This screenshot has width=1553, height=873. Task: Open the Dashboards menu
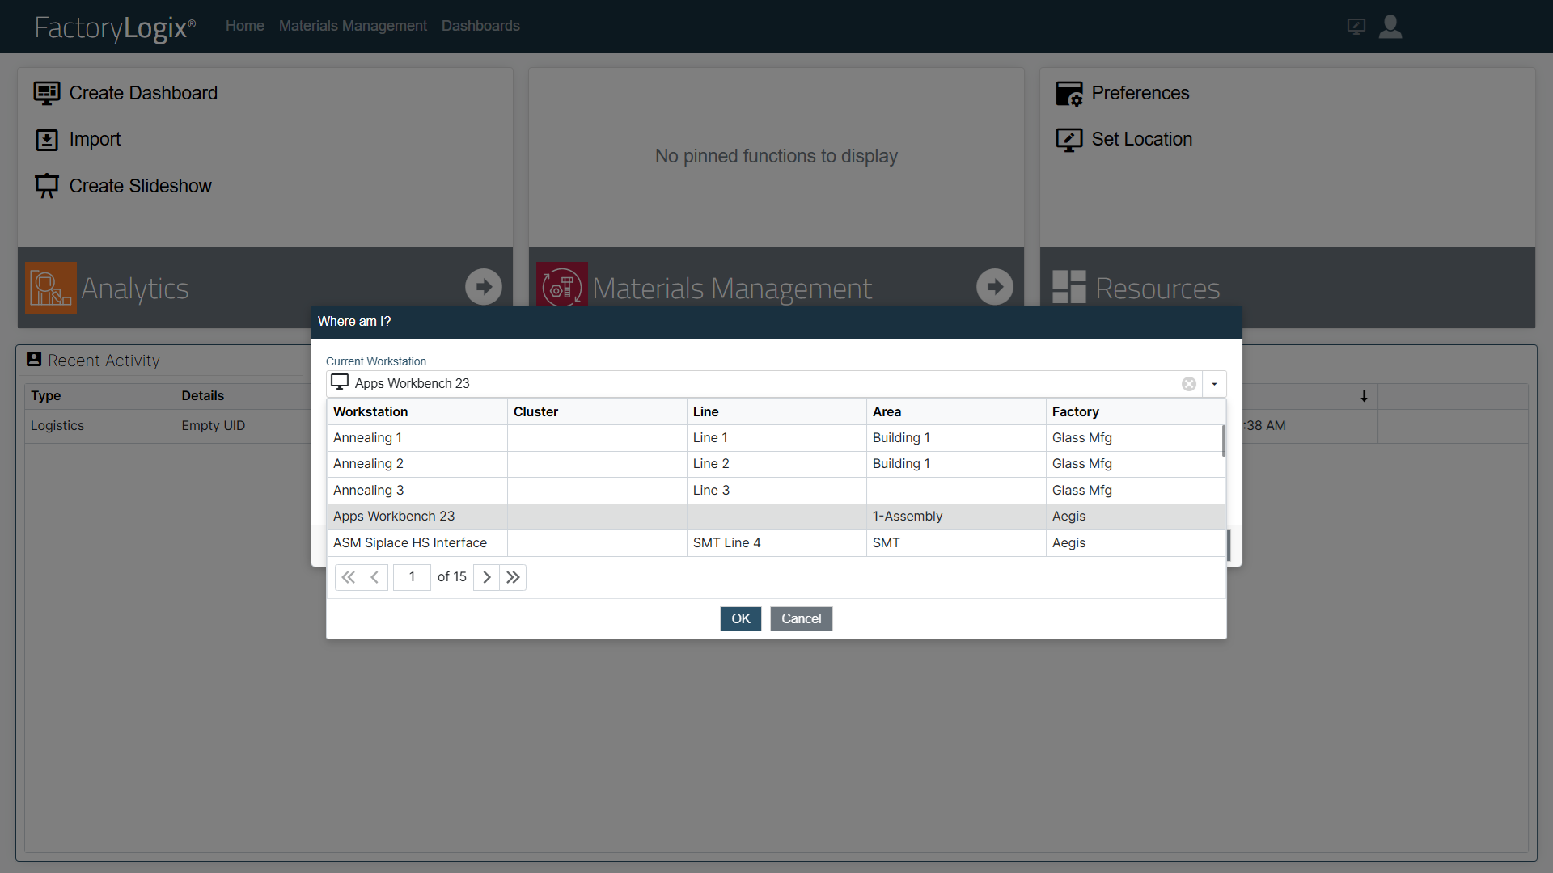(480, 26)
